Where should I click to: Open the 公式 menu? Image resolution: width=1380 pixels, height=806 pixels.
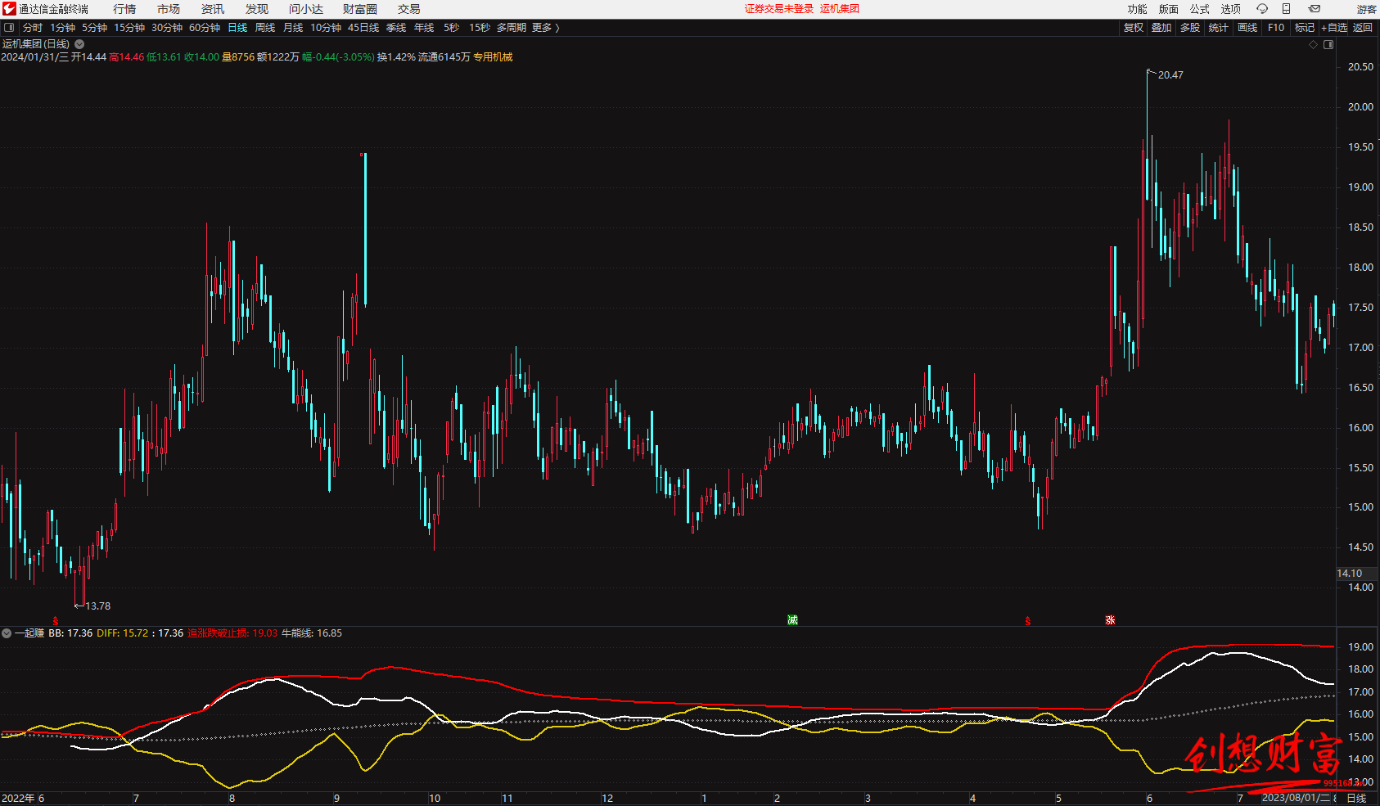pyautogui.click(x=1200, y=9)
